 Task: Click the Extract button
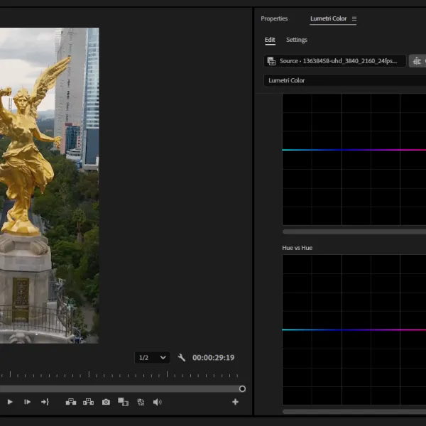(88, 402)
